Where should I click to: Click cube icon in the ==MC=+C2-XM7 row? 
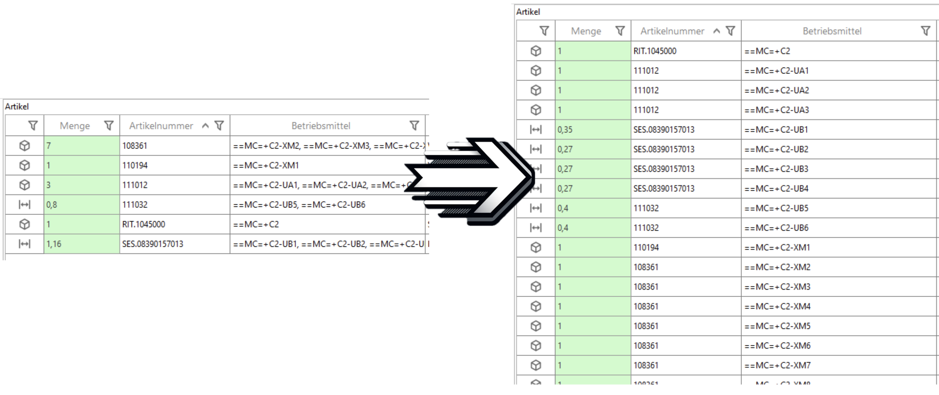coord(536,365)
